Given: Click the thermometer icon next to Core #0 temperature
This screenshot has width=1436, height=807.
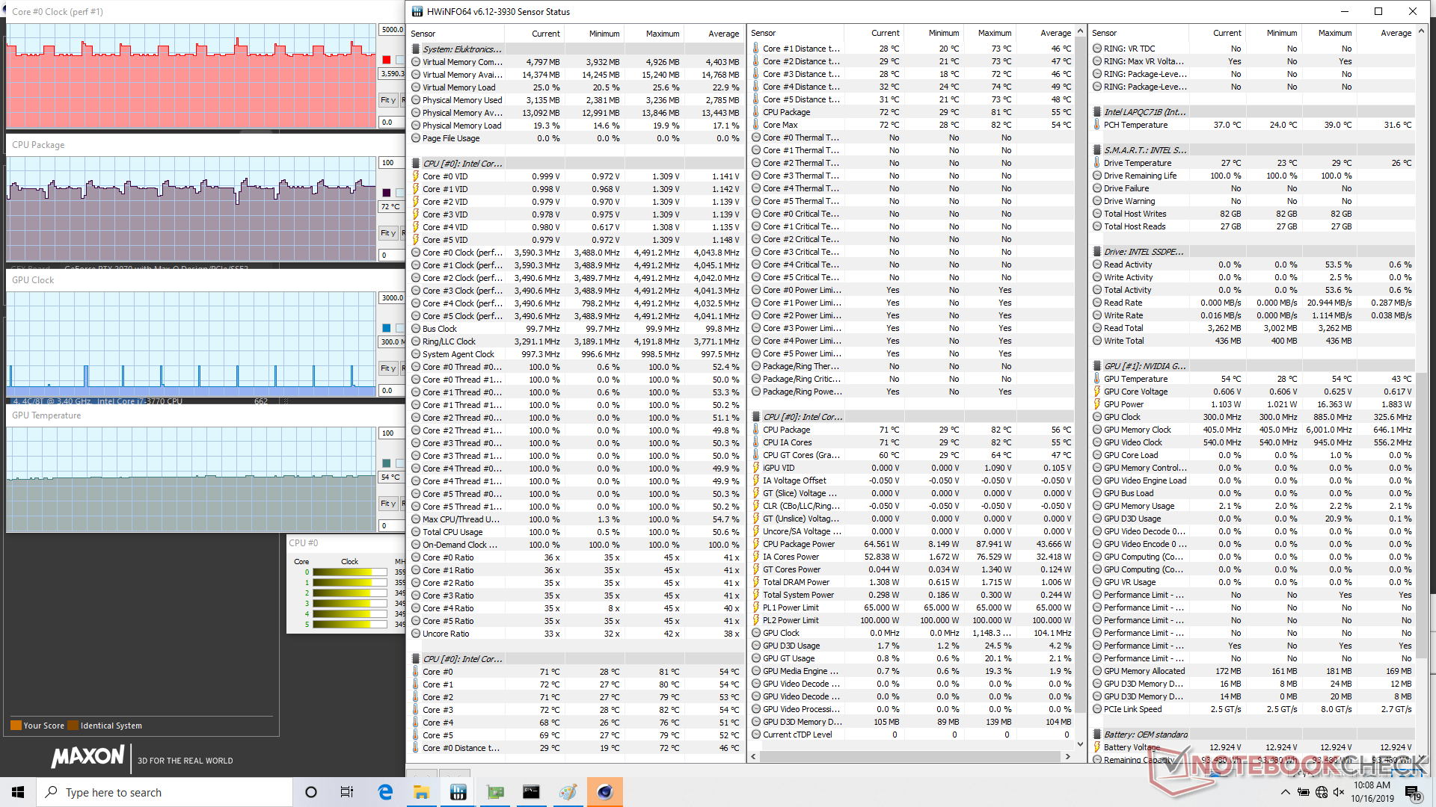Looking at the screenshot, I should [x=416, y=672].
